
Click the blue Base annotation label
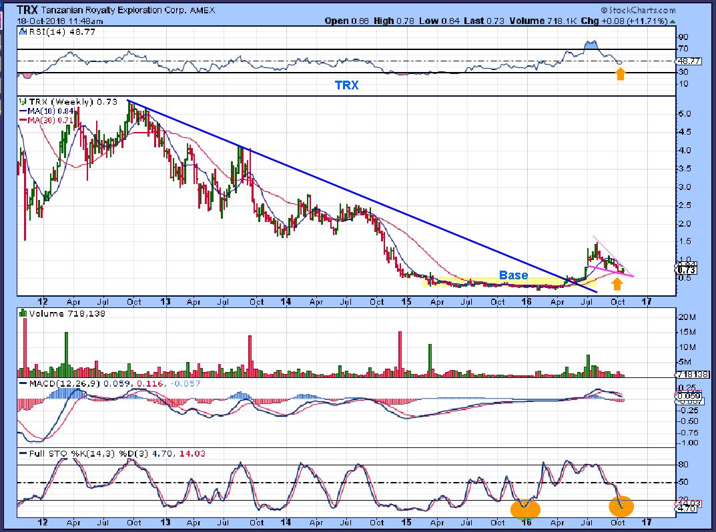[513, 275]
